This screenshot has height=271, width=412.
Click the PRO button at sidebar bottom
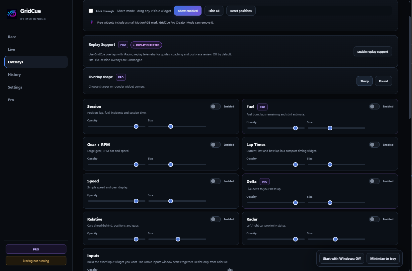click(36, 249)
